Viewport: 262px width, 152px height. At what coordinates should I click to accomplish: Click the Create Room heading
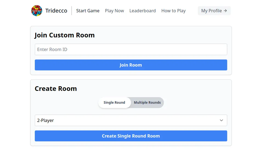coord(56,89)
